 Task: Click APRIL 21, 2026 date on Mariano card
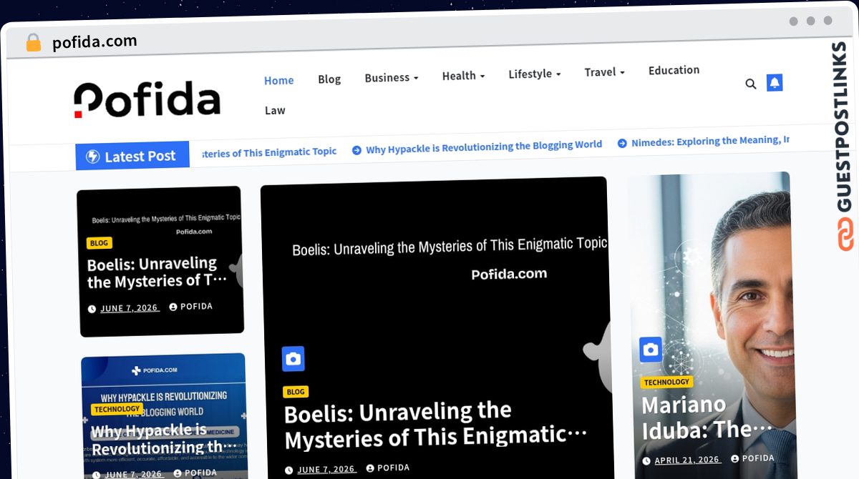(687, 460)
